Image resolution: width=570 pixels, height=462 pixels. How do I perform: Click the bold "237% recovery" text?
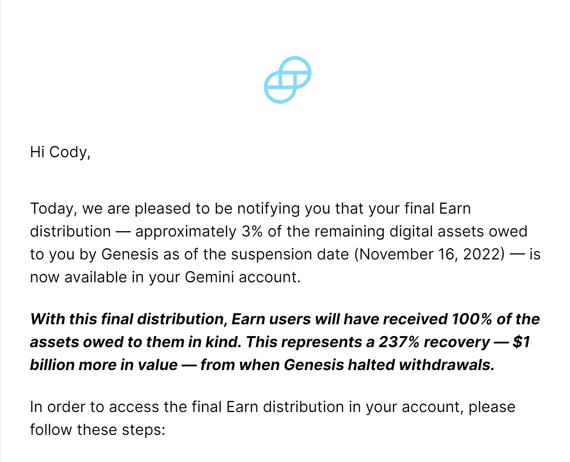point(434,342)
